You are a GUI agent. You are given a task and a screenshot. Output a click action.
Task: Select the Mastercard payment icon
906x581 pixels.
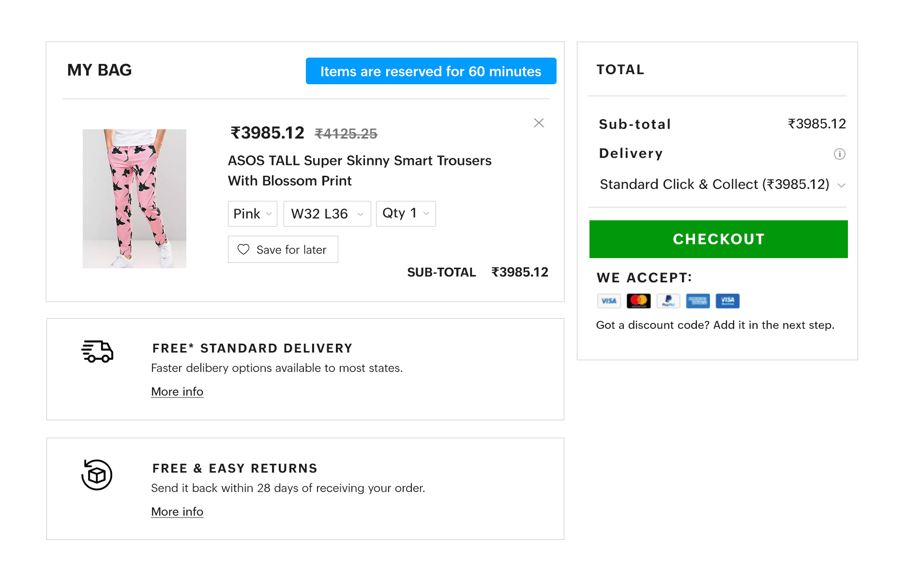pos(639,301)
